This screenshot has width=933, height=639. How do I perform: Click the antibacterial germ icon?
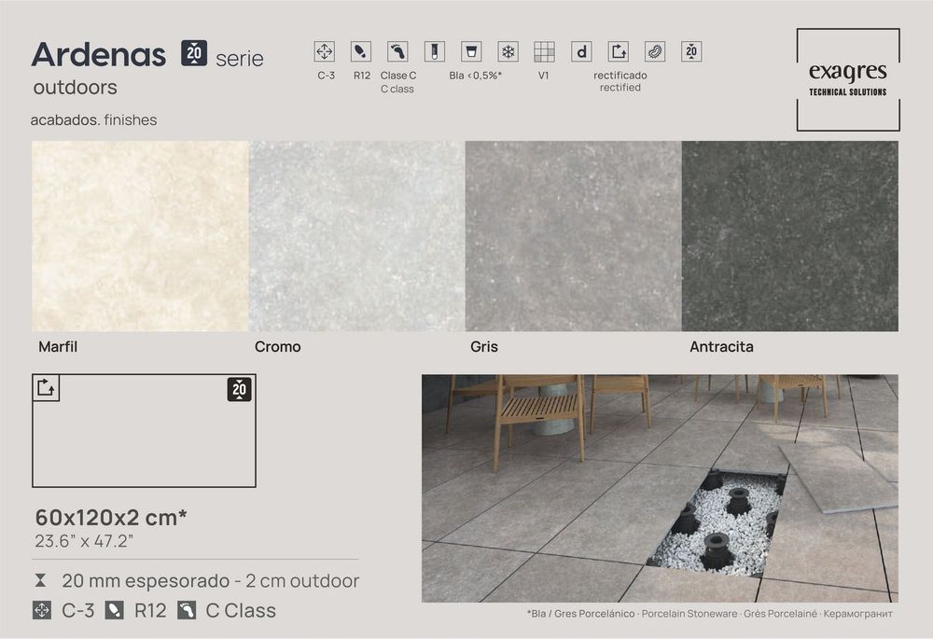pyautogui.click(x=654, y=52)
